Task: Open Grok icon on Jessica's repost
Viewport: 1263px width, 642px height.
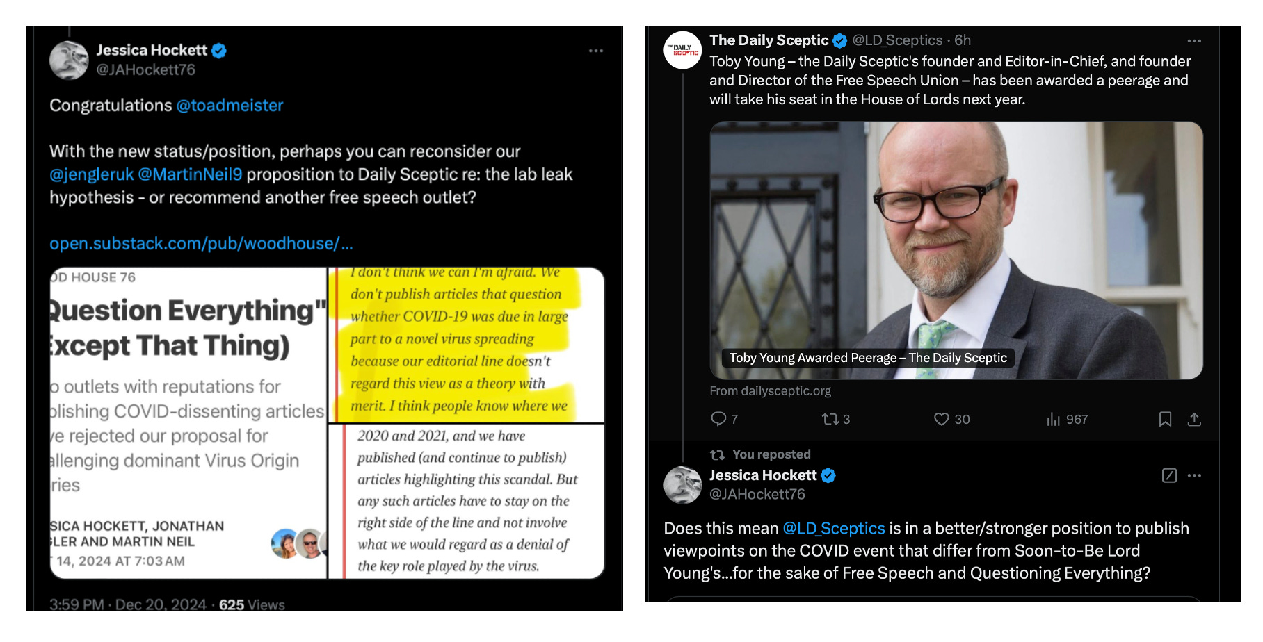Action: [1169, 475]
